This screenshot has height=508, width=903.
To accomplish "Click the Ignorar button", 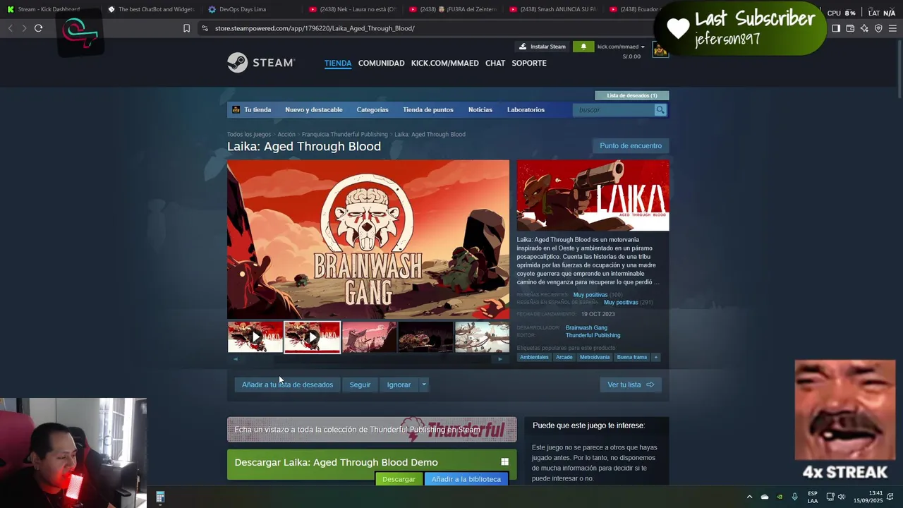I will click(x=399, y=385).
